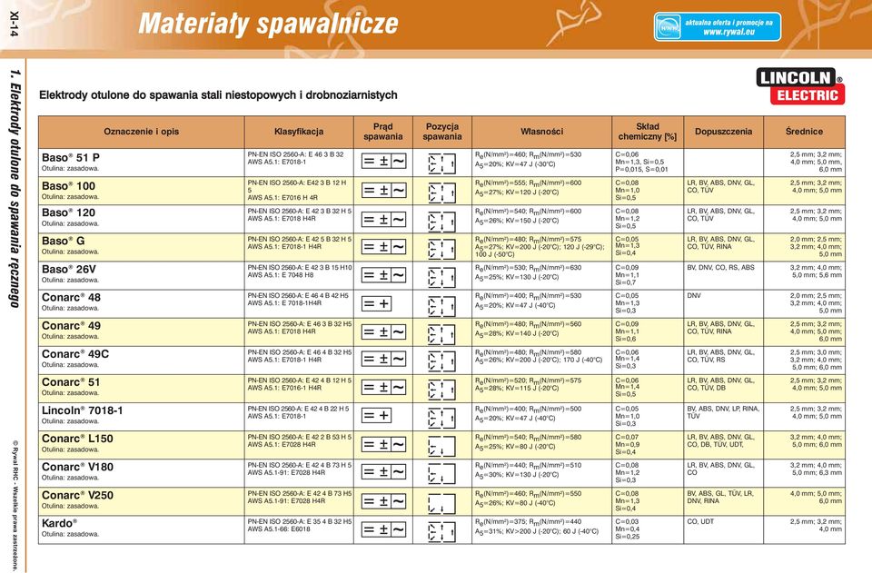Click the welding position diagram for Baso G
The height and width of the screenshot is (573, 872).
point(442,249)
